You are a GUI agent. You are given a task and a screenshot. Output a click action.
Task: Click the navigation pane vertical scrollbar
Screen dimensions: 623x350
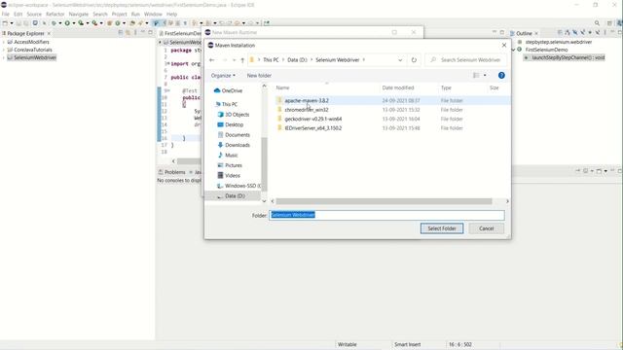(264, 164)
